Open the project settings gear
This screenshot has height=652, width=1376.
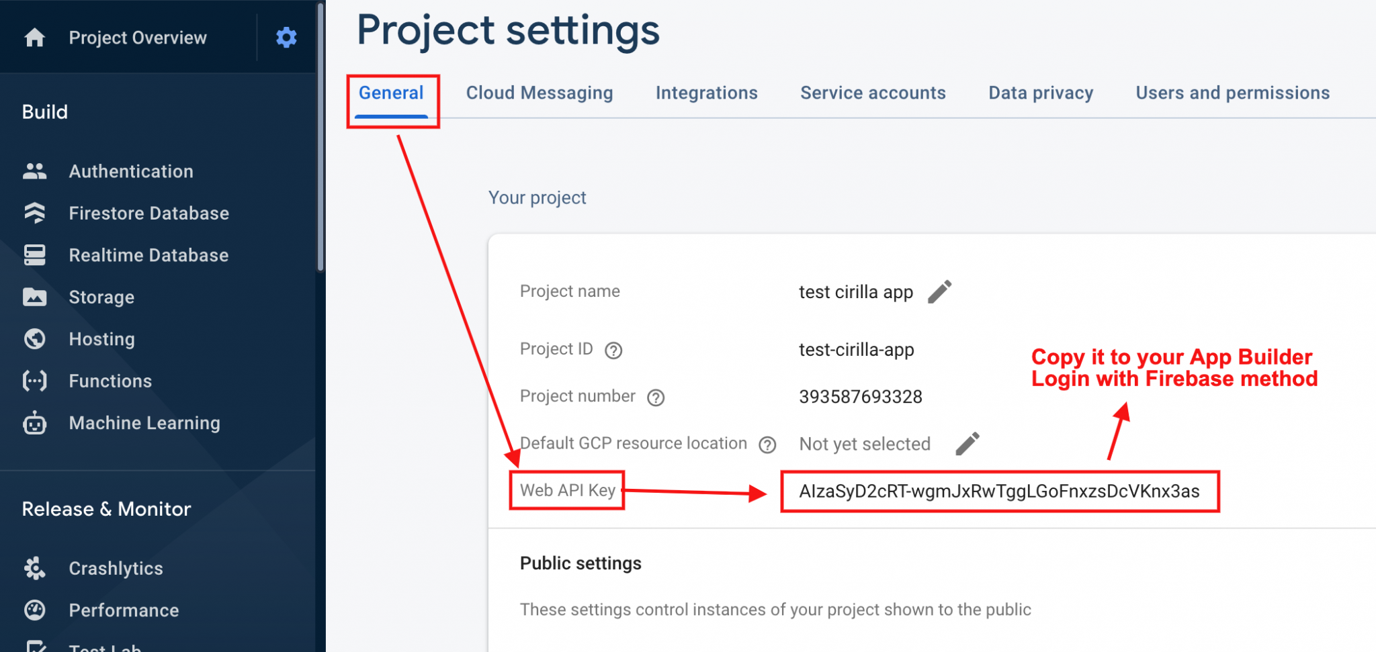286,37
